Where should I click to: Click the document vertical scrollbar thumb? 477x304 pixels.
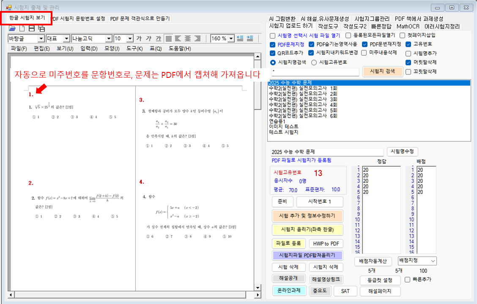click(258, 85)
